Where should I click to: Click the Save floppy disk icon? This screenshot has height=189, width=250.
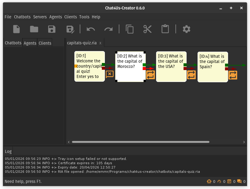52,29
